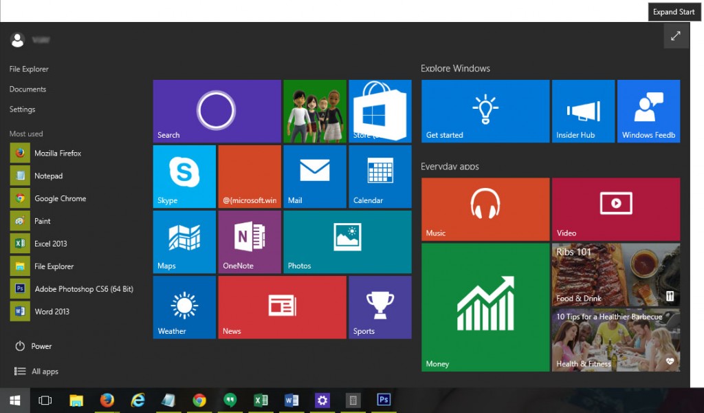Click the Power button
The width and height of the screenshot is (704, 413).
click(33, 346)
